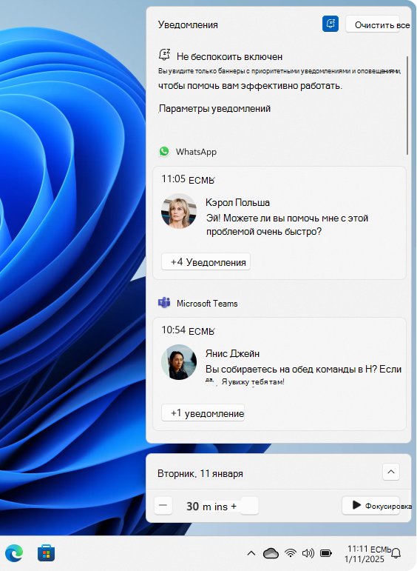Decrease the focus time with minus button

[163, 505]
